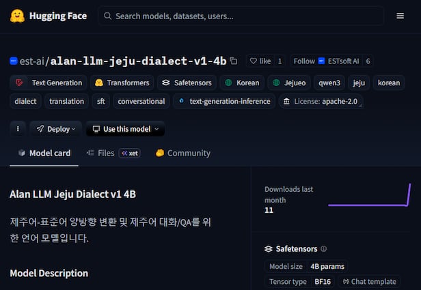This screenshot has height=290, width=421.
Task: Click the heart like button
Action: (x=260, y=61)
